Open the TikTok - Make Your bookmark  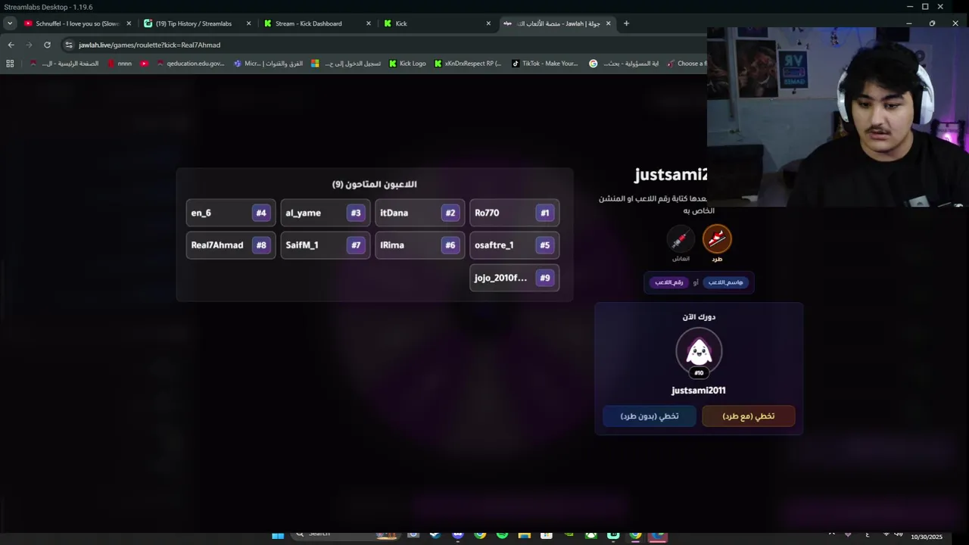545,64
